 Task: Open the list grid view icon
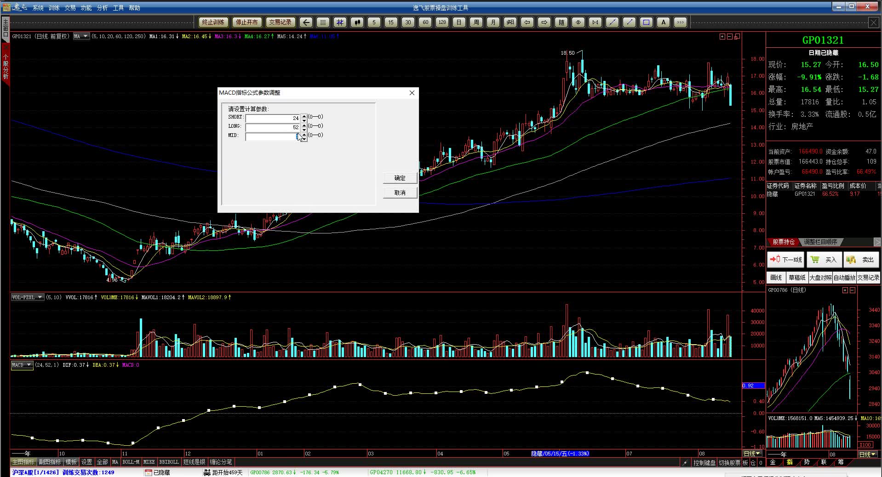(x=323, y=22)
